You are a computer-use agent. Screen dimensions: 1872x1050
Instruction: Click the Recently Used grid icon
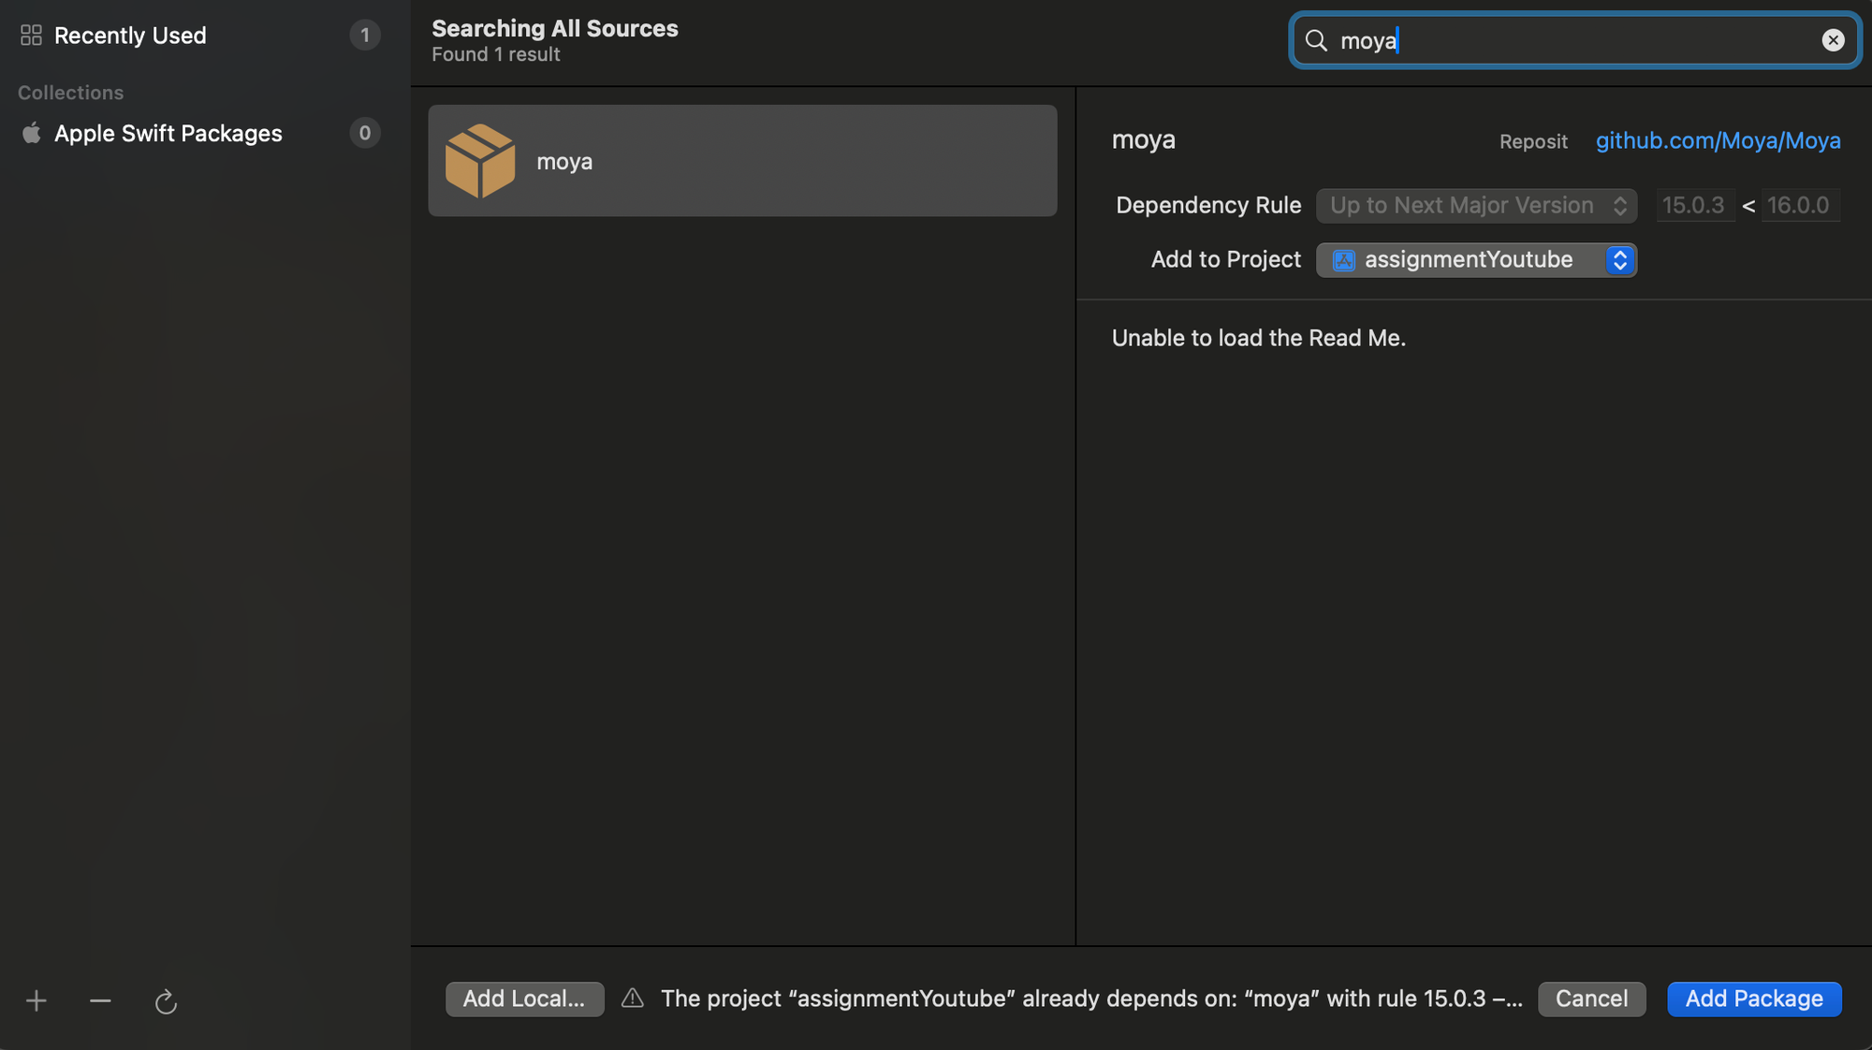coord(31,36)
